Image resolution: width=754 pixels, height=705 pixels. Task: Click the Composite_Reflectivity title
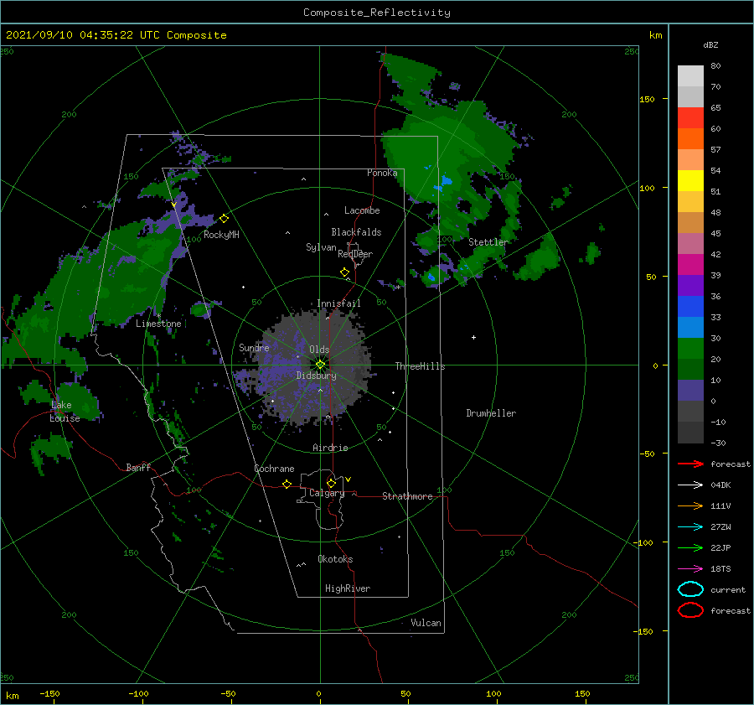377,13
